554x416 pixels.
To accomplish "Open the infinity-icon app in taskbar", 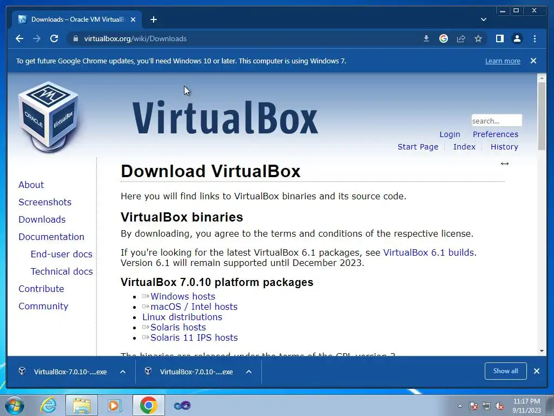I will [182, 405].
